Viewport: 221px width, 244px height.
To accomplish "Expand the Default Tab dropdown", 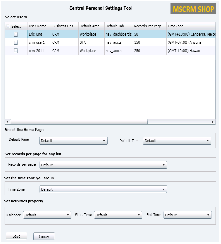I will [x=177, y=141].
